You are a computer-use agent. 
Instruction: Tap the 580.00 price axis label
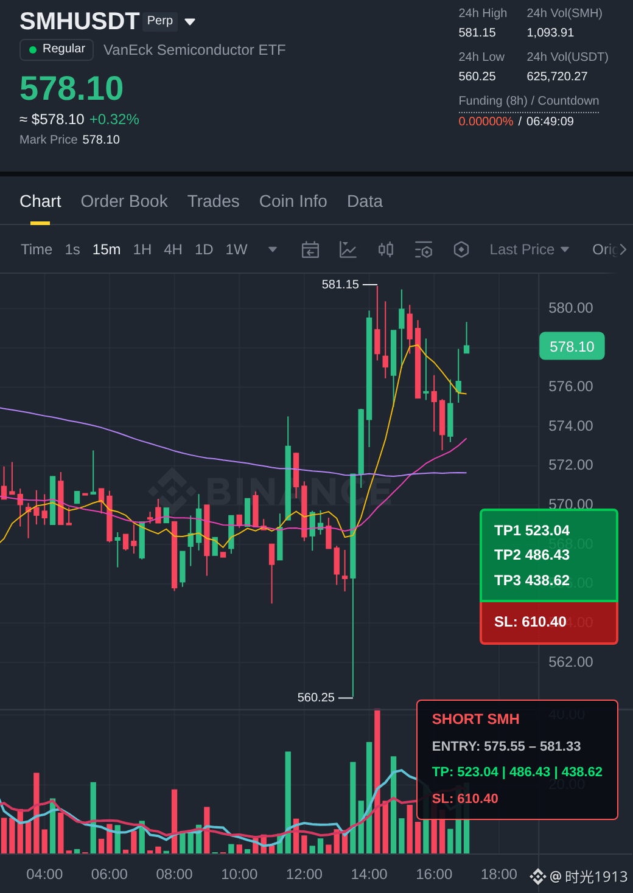(571, 308)
